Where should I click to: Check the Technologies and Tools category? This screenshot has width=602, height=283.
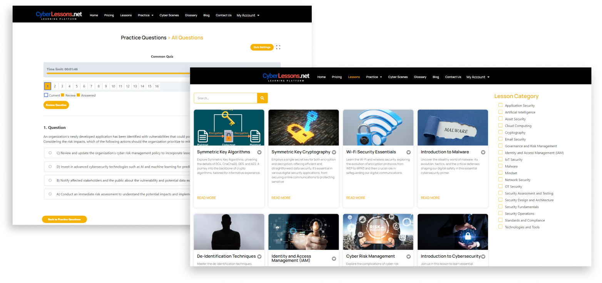pos(500,227)
